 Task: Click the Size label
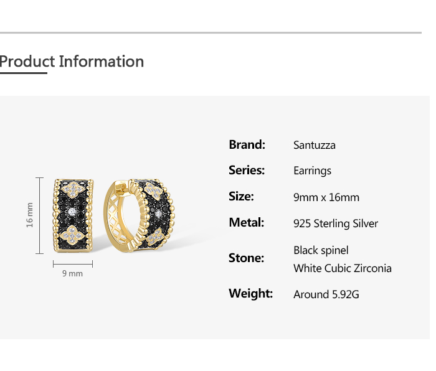click(241, 196)
